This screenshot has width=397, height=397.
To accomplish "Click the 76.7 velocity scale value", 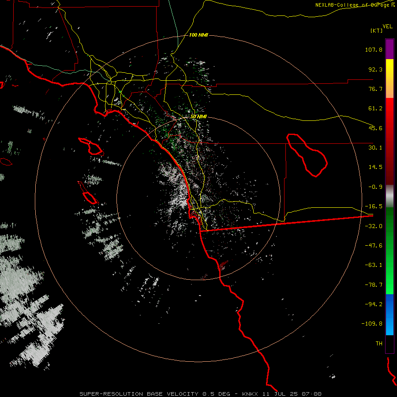I will (375, 89).
